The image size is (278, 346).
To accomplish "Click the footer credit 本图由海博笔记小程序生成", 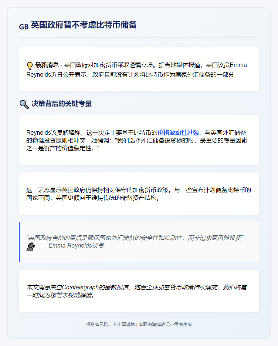I will 165,325.
